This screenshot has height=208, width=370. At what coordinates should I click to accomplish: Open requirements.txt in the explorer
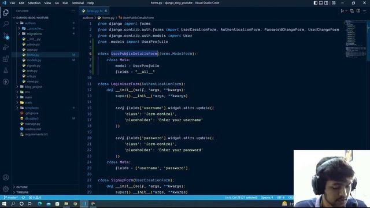click(x=36, y=135)
